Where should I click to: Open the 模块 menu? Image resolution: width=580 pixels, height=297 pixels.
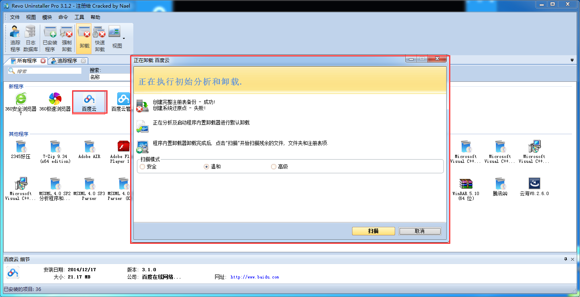pos(47,17)
